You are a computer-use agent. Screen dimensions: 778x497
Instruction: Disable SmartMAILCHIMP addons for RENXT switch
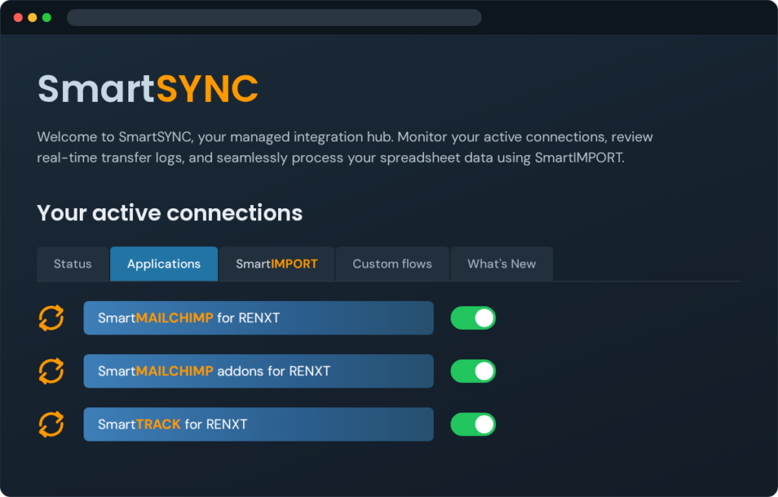[473, 371]
